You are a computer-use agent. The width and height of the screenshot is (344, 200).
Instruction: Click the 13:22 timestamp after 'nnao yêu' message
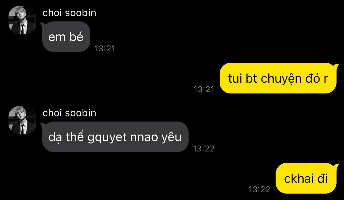[x=204, y=149]
